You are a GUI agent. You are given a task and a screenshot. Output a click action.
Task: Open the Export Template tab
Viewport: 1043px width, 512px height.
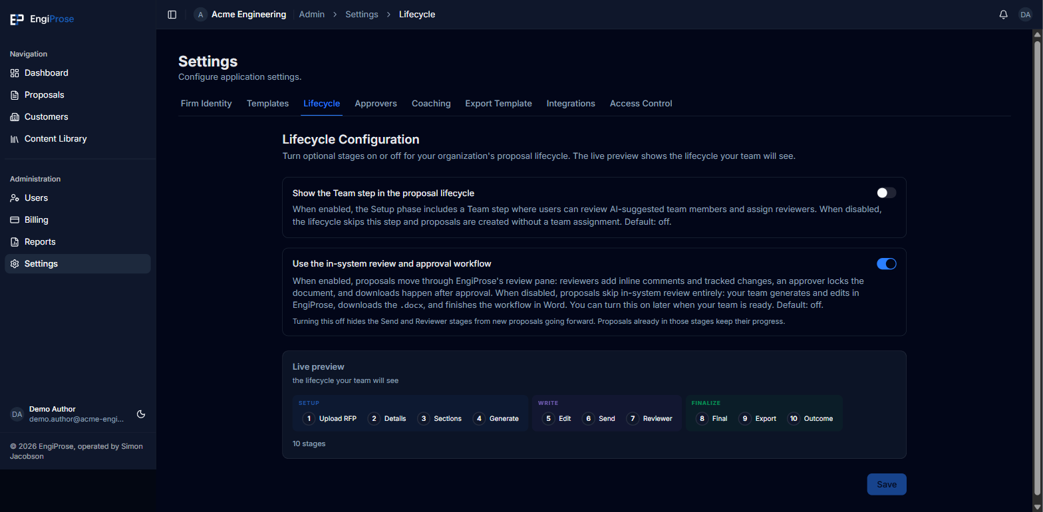498,104
